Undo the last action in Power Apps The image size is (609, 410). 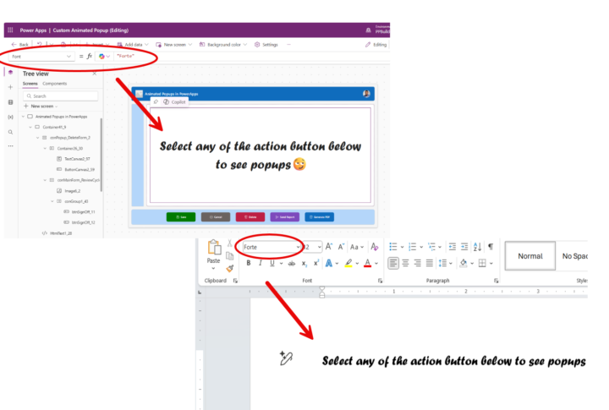click(39, 44)
